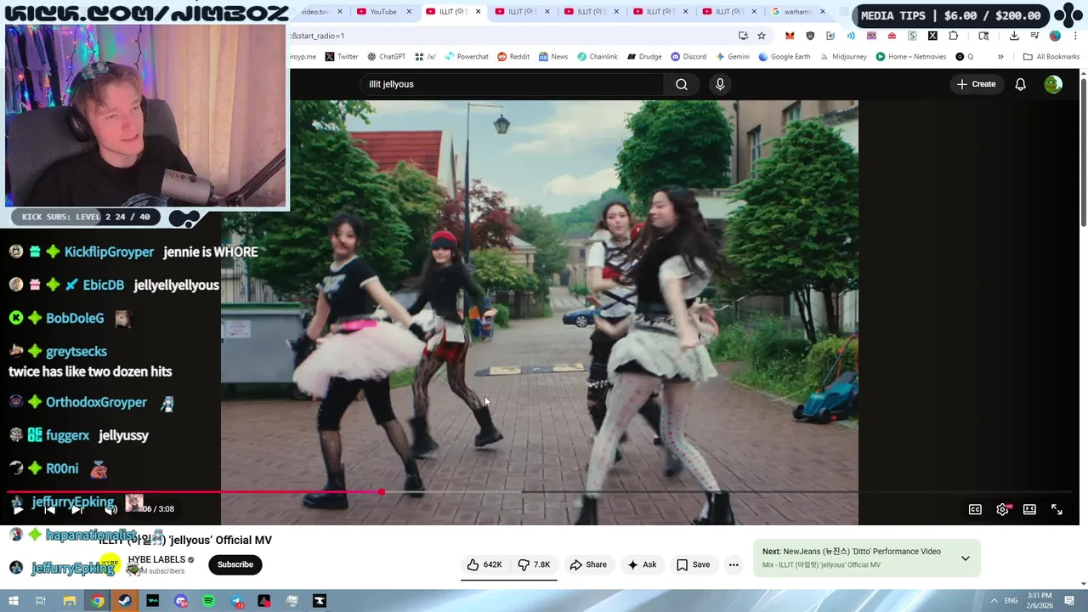Open the Create menu on YouTube

(x=976, y=84)
